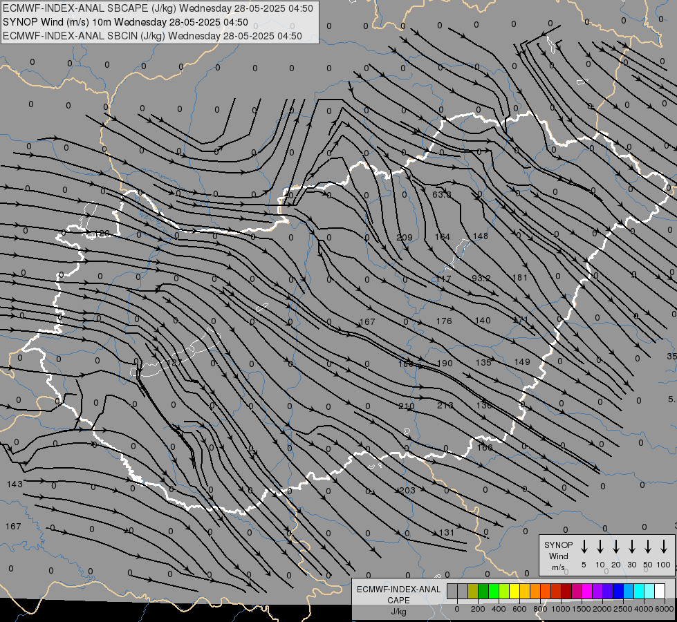Click the J/kg unit label in the legend
The width and height of the screenshot is (677, 622).
tap(398, 612)
